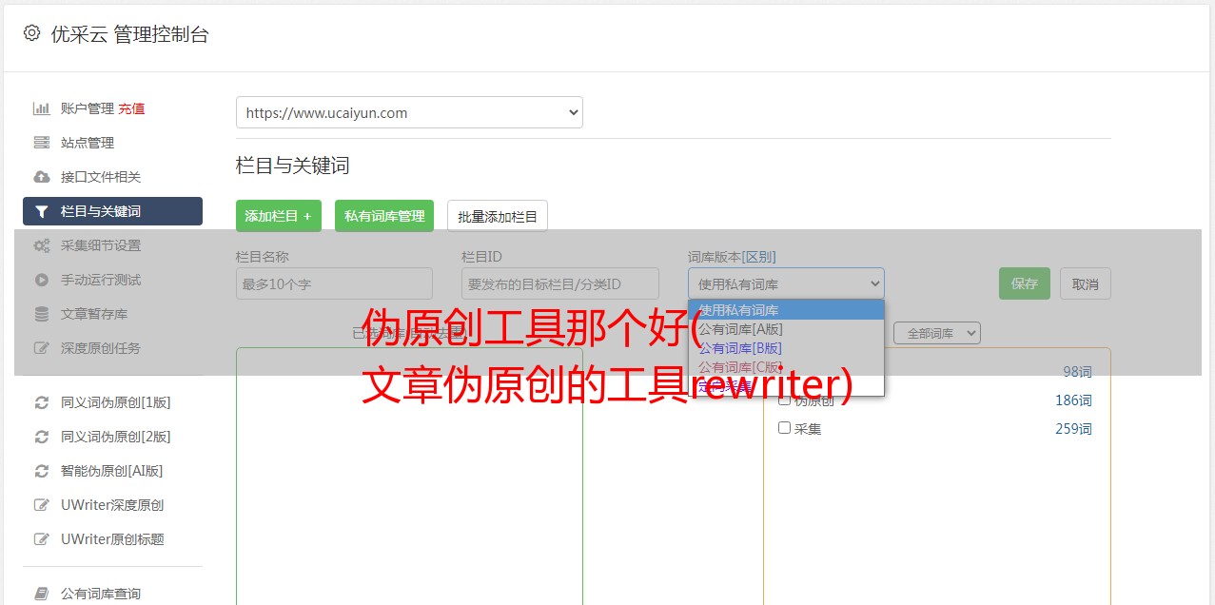Click 私有词库管理 button
Screen dimensions: 1215x605
tap(384, 216)
